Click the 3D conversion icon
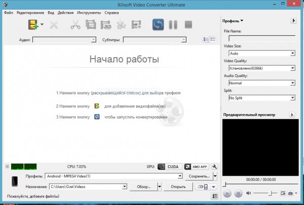This screenshot has width=304, height=205. pos(106,25)
